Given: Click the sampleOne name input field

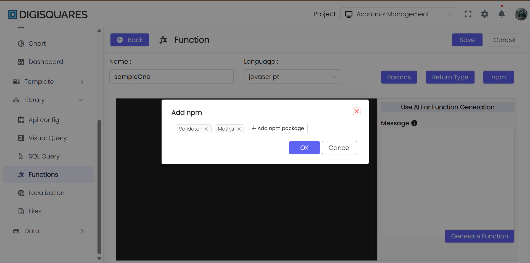Looking at the screenshot, I should (172, 77).
